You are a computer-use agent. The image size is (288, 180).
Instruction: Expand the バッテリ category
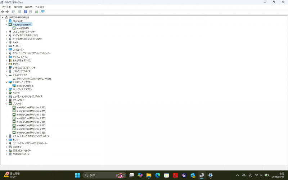6,93
